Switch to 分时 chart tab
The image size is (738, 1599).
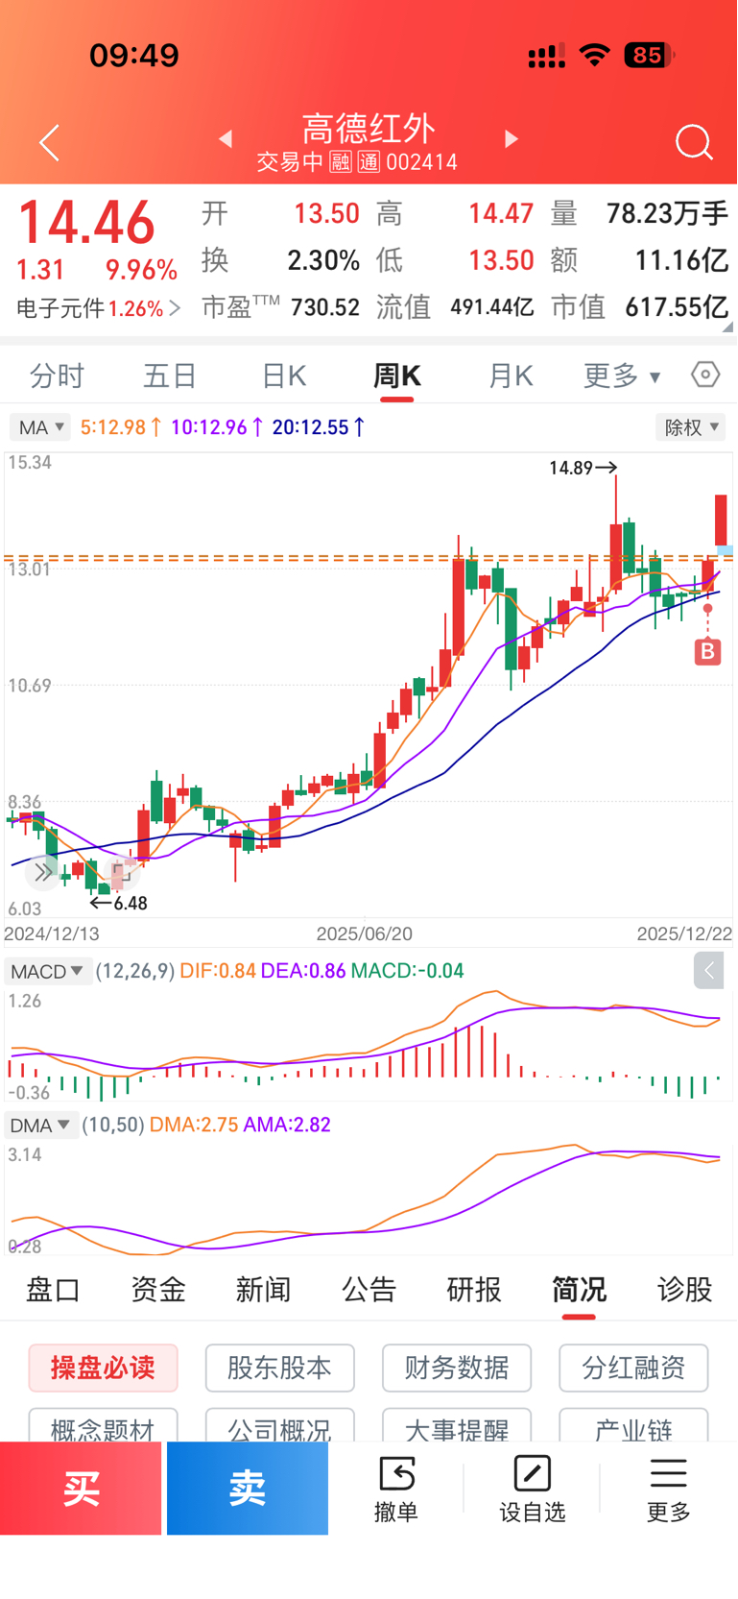57,376
